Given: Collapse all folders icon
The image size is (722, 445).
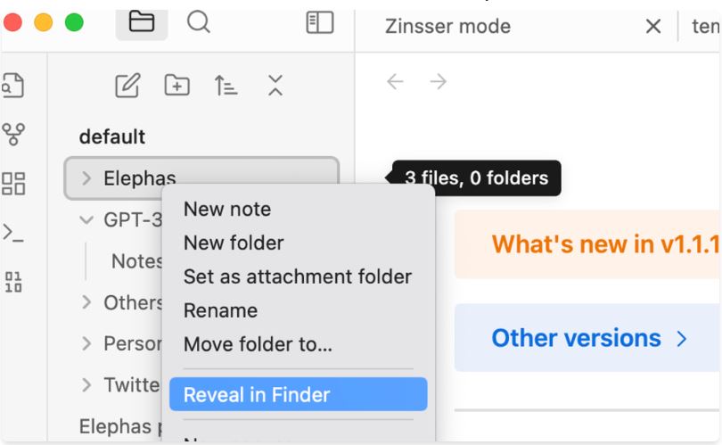Looking at the screenshot, I should [x=275, y=86].
